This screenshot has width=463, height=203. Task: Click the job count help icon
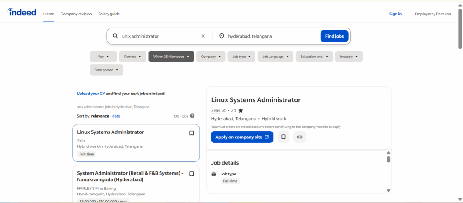tap(192, 116)
